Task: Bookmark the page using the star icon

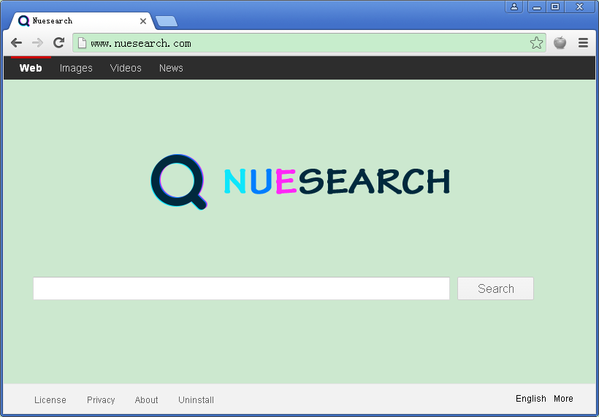Action: pos(536,43)
